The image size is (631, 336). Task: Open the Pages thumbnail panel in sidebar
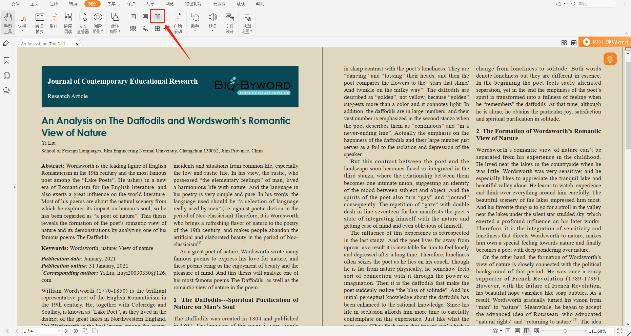pos(6,76)
